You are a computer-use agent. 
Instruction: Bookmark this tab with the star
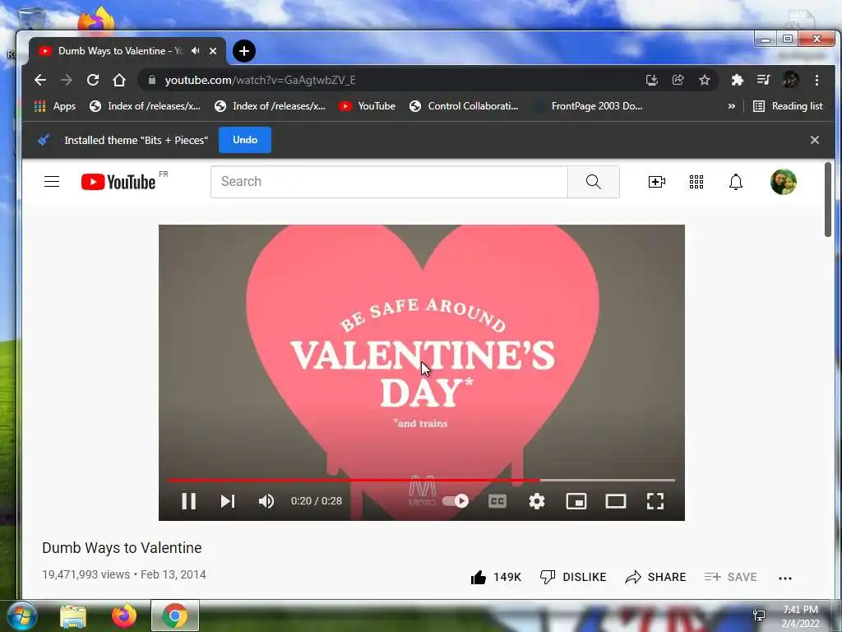pyautogui.click(x=705, y=80)
